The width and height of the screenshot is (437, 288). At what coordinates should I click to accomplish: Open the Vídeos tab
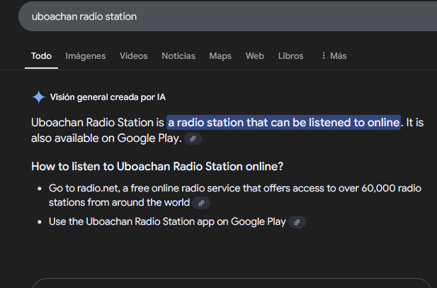click(133, 56)
